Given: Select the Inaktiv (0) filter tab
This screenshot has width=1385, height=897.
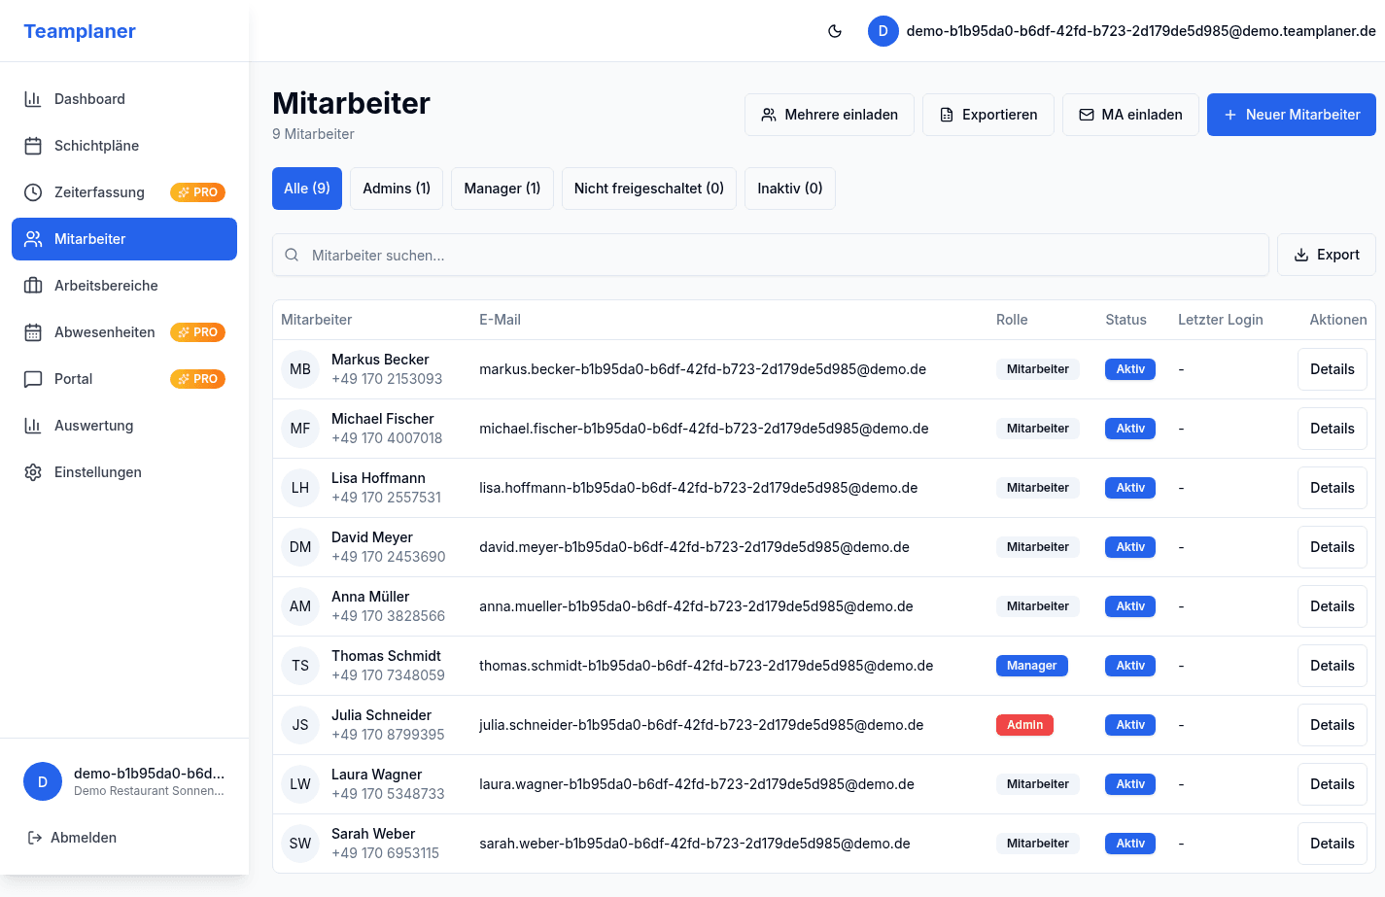Looking at the screenshot, I should pyautogui.click(x=789, y=189).
